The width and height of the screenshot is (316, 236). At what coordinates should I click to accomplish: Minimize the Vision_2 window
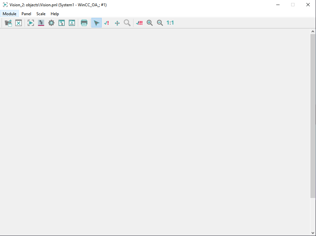(x=278, y=5)
